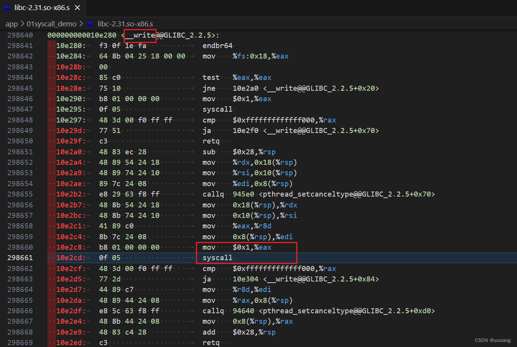Viewport: 517px width, 347px height.
Task: Click line number 298650
Action: point(20,141)
